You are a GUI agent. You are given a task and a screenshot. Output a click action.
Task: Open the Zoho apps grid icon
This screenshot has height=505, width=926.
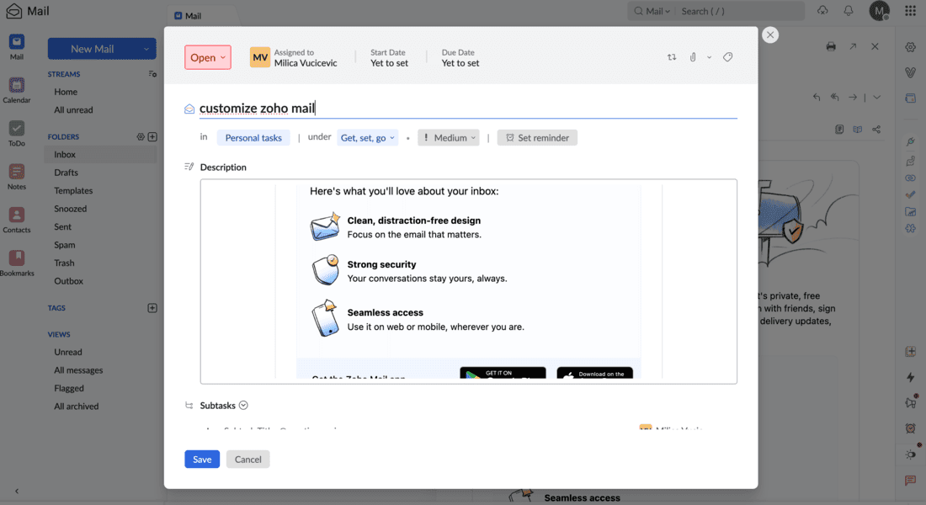[x=910, y=10]
